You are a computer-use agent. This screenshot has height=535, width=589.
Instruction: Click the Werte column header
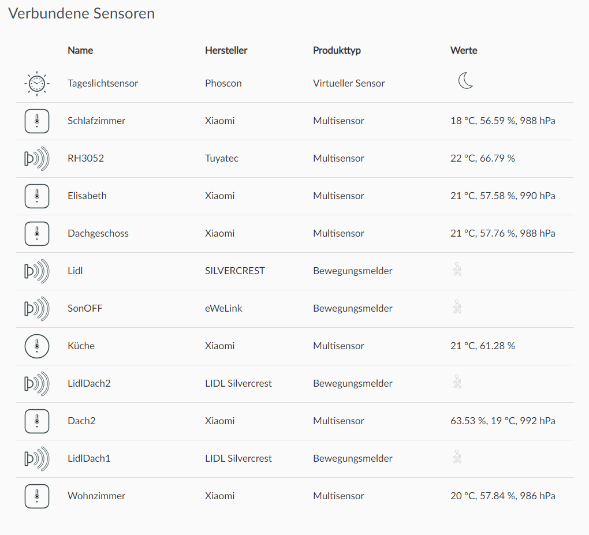464,50
